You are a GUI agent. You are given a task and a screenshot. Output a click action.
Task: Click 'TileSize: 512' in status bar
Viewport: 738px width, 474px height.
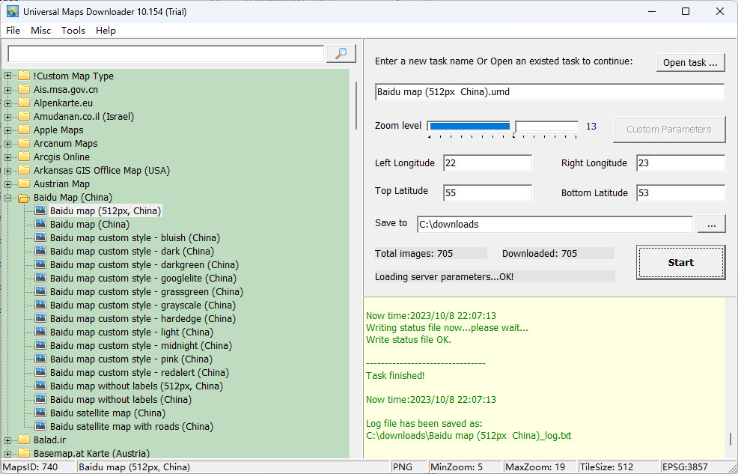click(x=607, y=467)
